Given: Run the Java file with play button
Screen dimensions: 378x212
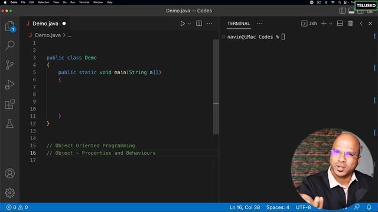Looking at the screenshot, I should click(x=183, y=24).
